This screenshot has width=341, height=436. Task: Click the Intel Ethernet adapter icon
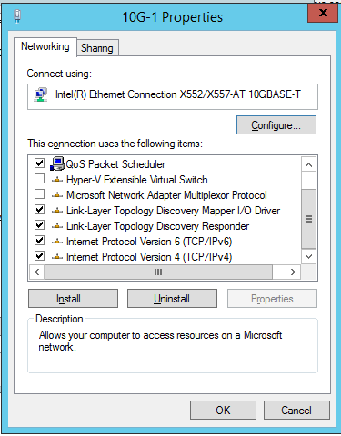(41, 94)
